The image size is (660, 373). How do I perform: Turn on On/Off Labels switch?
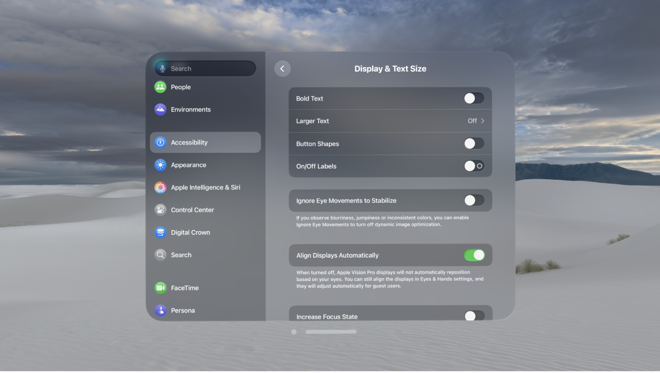pos(474,166)
